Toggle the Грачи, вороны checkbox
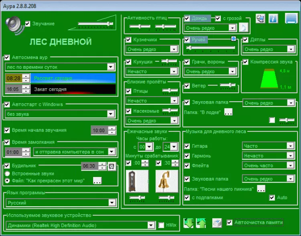Screen dimensions: 301x236 [x=187, y=62]
